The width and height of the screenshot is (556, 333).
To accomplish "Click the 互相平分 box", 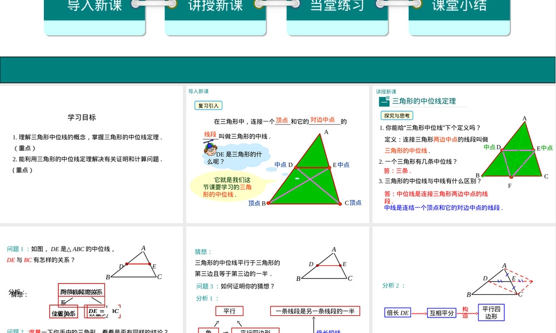I will pos(441,312).
